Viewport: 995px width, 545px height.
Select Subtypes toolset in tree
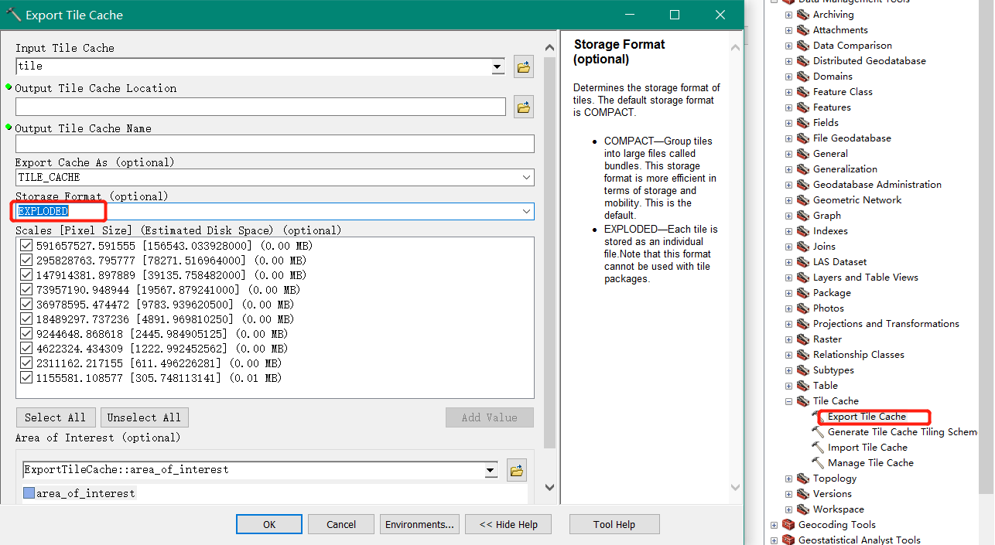click(833, 370)
